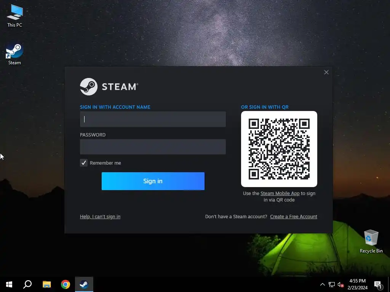Click the account name input field
The image size is (390, 292).
[x=153, y=119]
